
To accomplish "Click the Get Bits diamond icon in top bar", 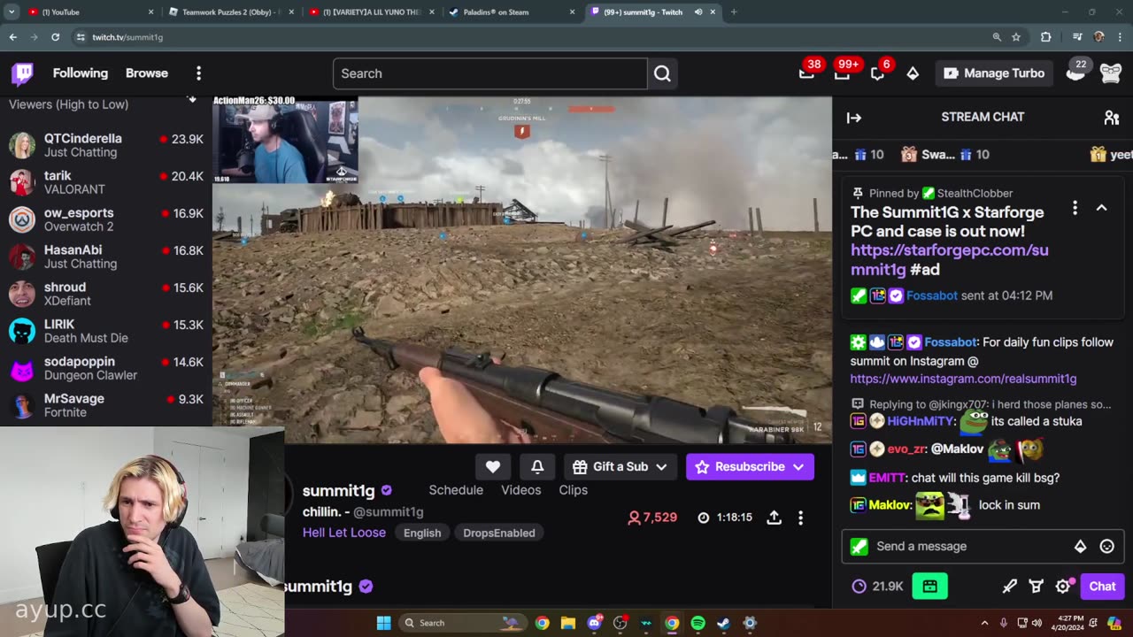I will click(x=913, y=73).
